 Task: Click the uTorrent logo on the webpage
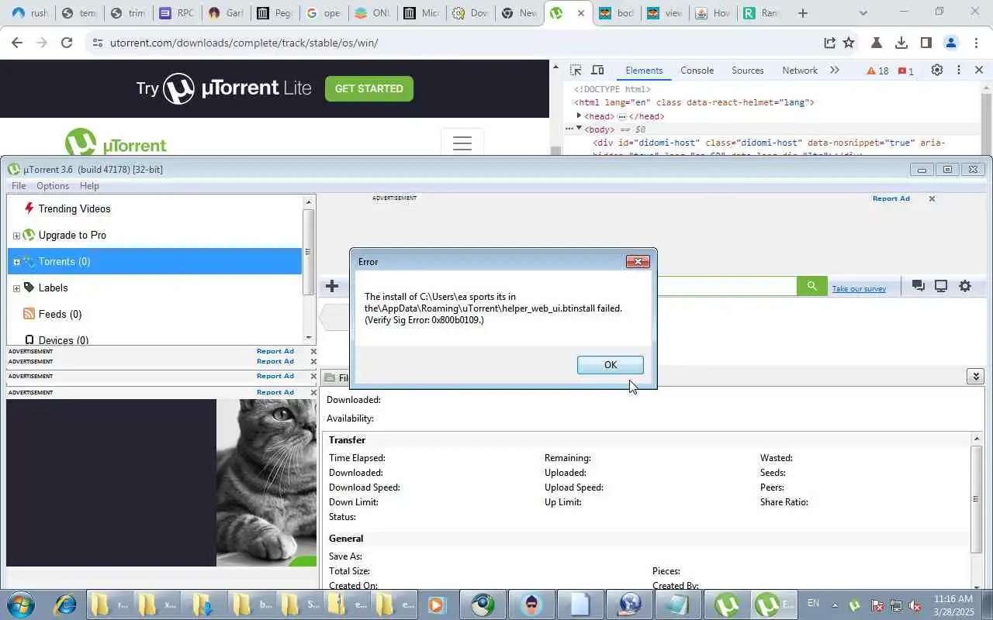(116, 144)
